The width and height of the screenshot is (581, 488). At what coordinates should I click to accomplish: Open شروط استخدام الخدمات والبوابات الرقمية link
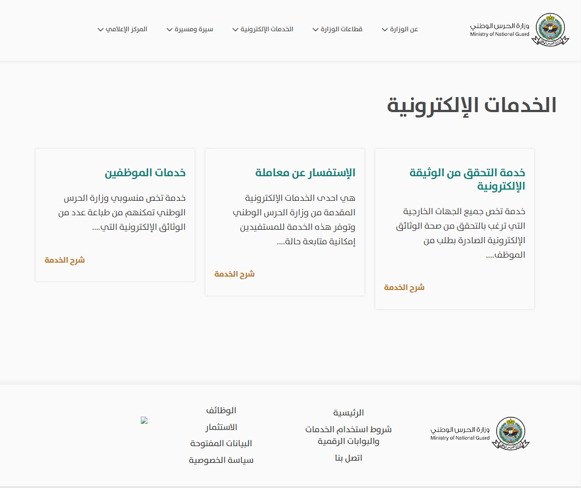click(x=348, y=435)
